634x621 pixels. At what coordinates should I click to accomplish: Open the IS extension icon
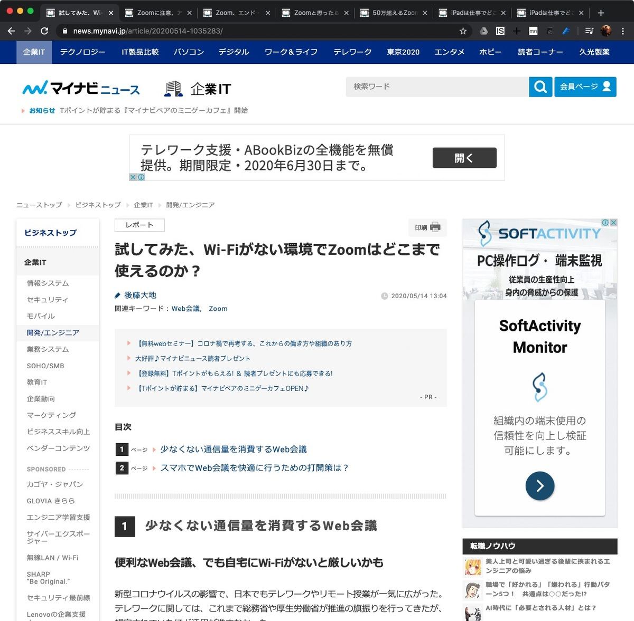500,31
